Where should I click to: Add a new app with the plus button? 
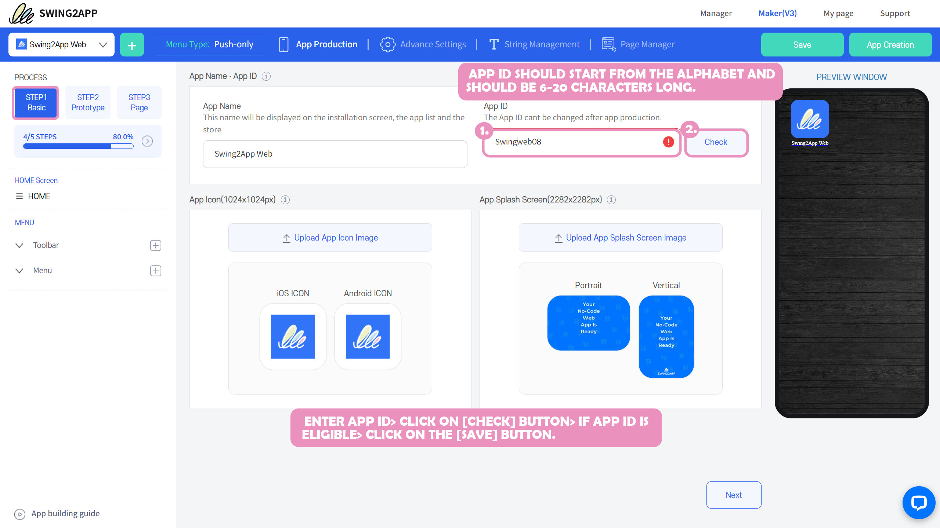pyautogui.click(x=132, y=45)
